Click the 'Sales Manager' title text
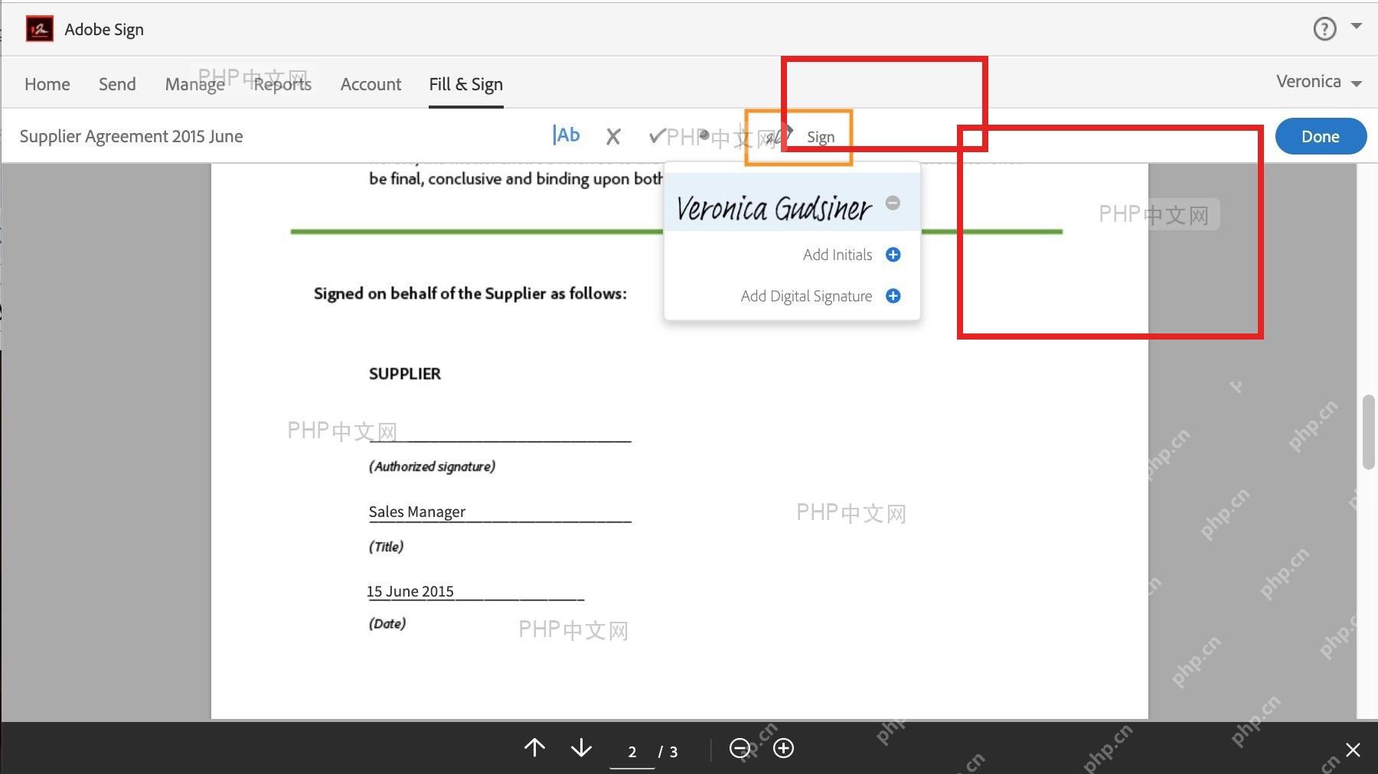The height and width of the screenshot is (774, 1378). click(x=417, y=512)
